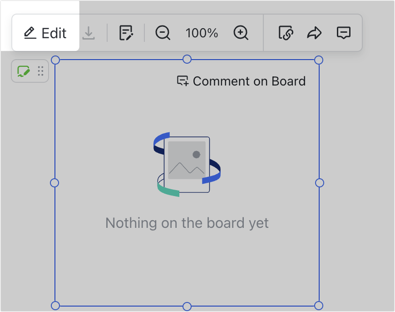Click the dotted drag handle next to the green pen

pyautogui.click(x=40, y=71)
